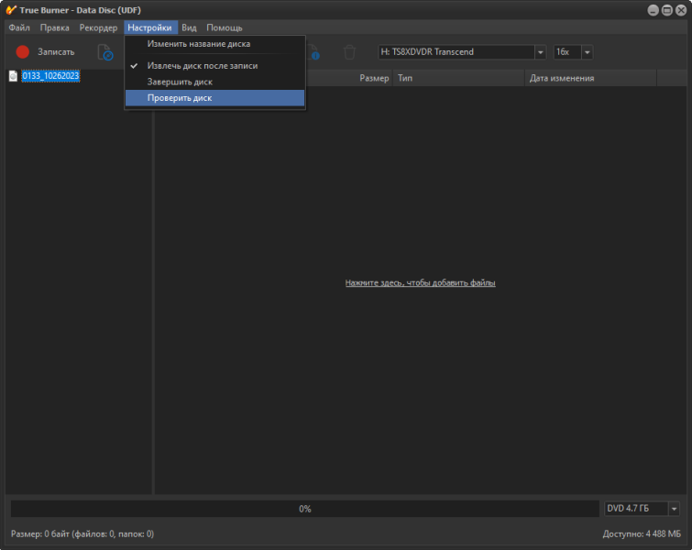This screenshot has width=692, height=550.
Task: Open the 16x burn speed dropdown
Action: 587,52
